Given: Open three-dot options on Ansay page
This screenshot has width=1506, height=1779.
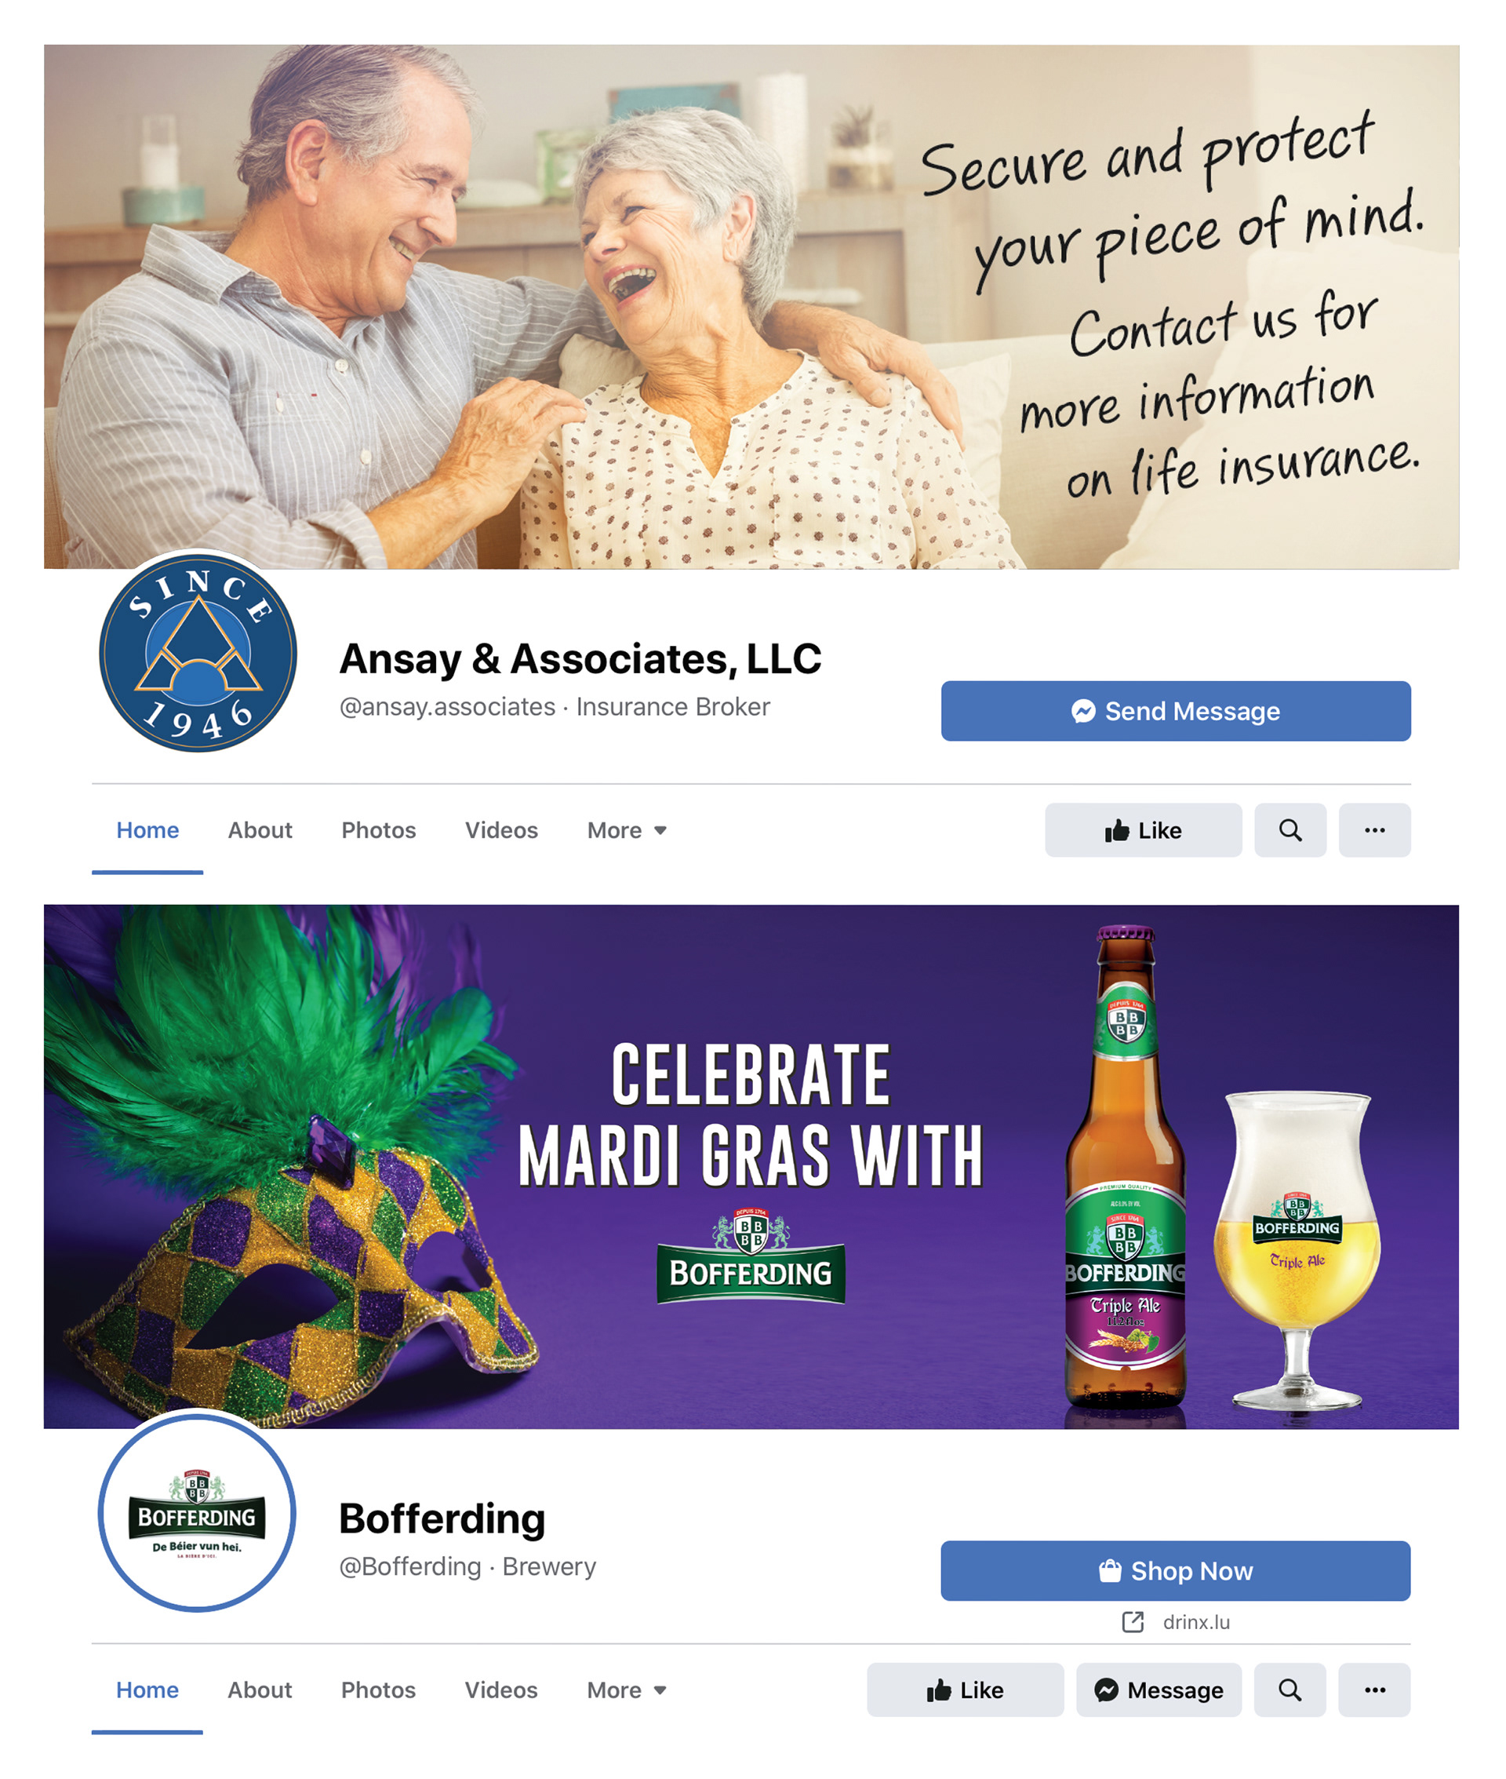Looking at the screenshot, I should (x=1374, y=830).
